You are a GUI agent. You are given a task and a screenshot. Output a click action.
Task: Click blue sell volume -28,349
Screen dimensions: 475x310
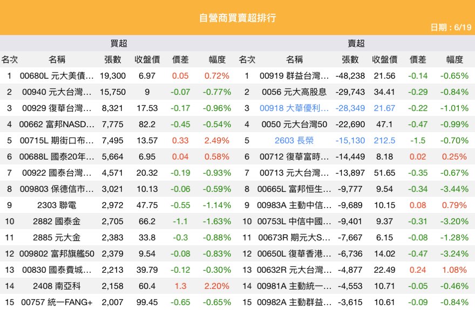click(x=350, y=108)
